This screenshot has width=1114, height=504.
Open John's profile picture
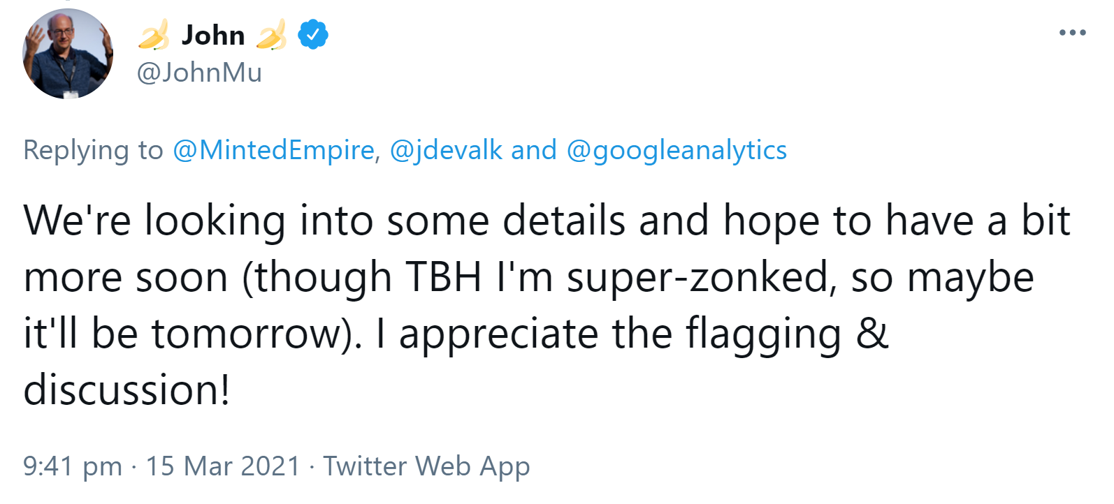68,54
